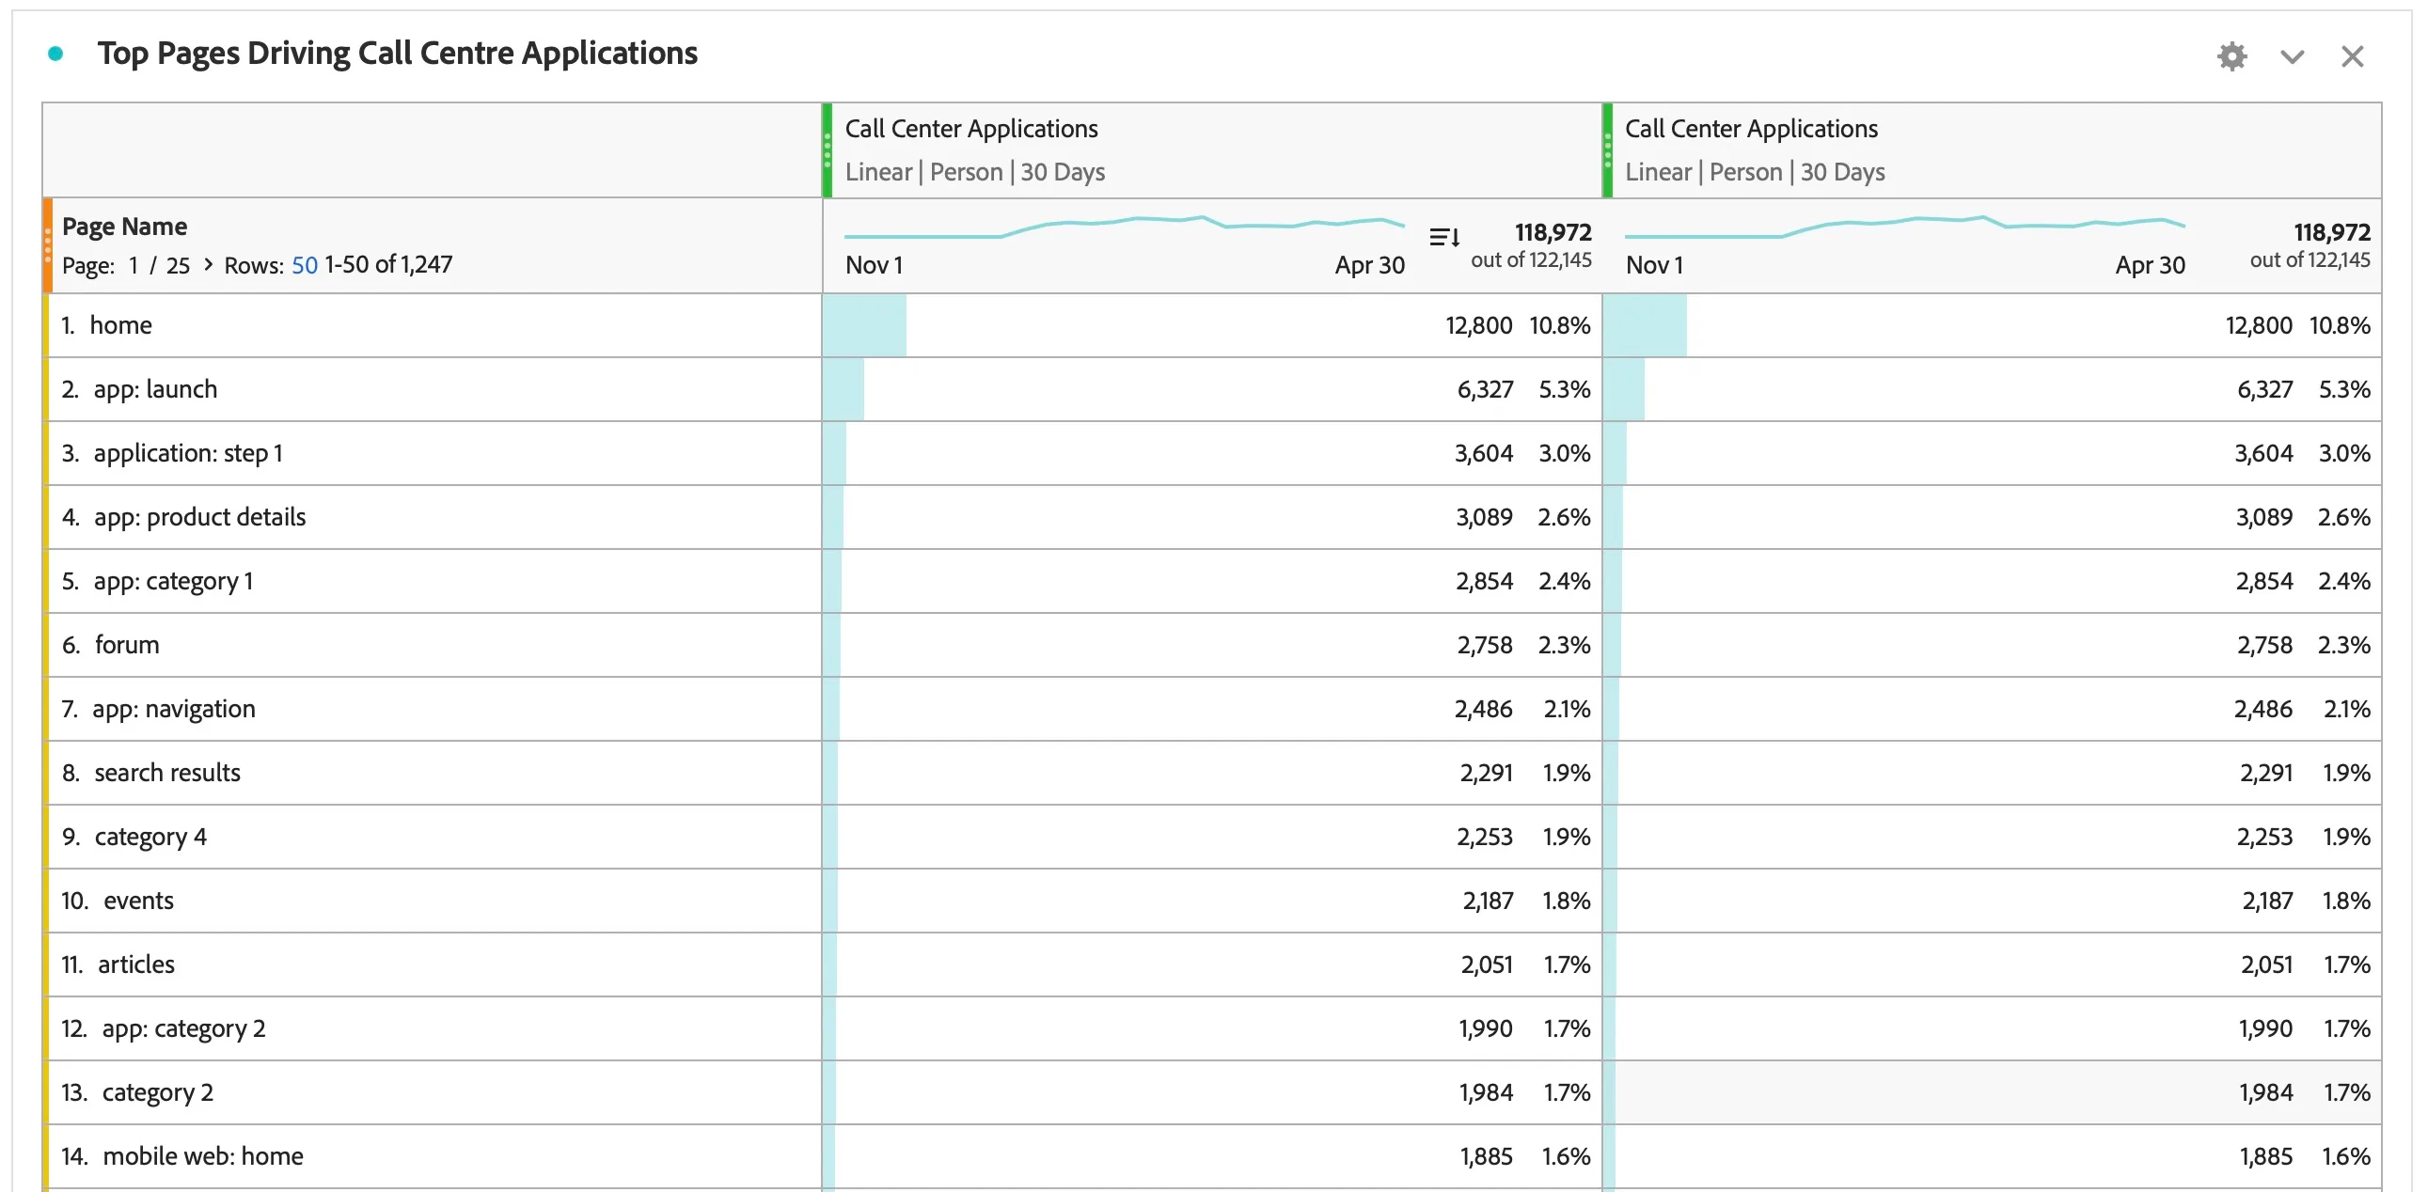This screenshot has width=2428, height=1192.
Task: Go to next page using the arrow
Action: [x=209, y=265]
